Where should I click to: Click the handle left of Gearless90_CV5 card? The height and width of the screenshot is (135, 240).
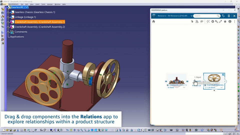(x=166, y=81)
